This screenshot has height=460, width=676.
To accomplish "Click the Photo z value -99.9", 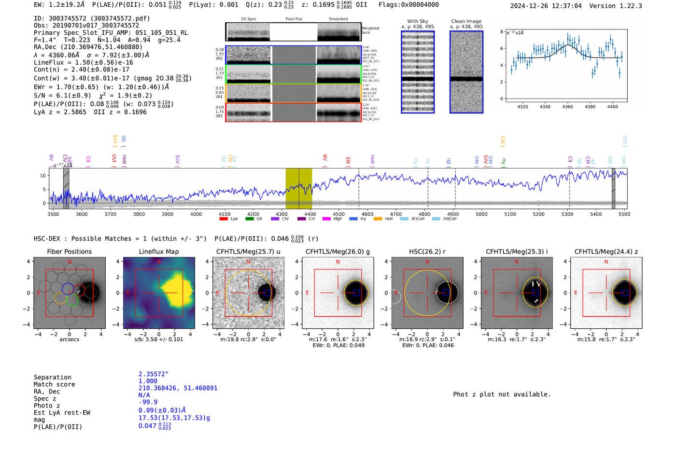I will (x=148, y=402).
